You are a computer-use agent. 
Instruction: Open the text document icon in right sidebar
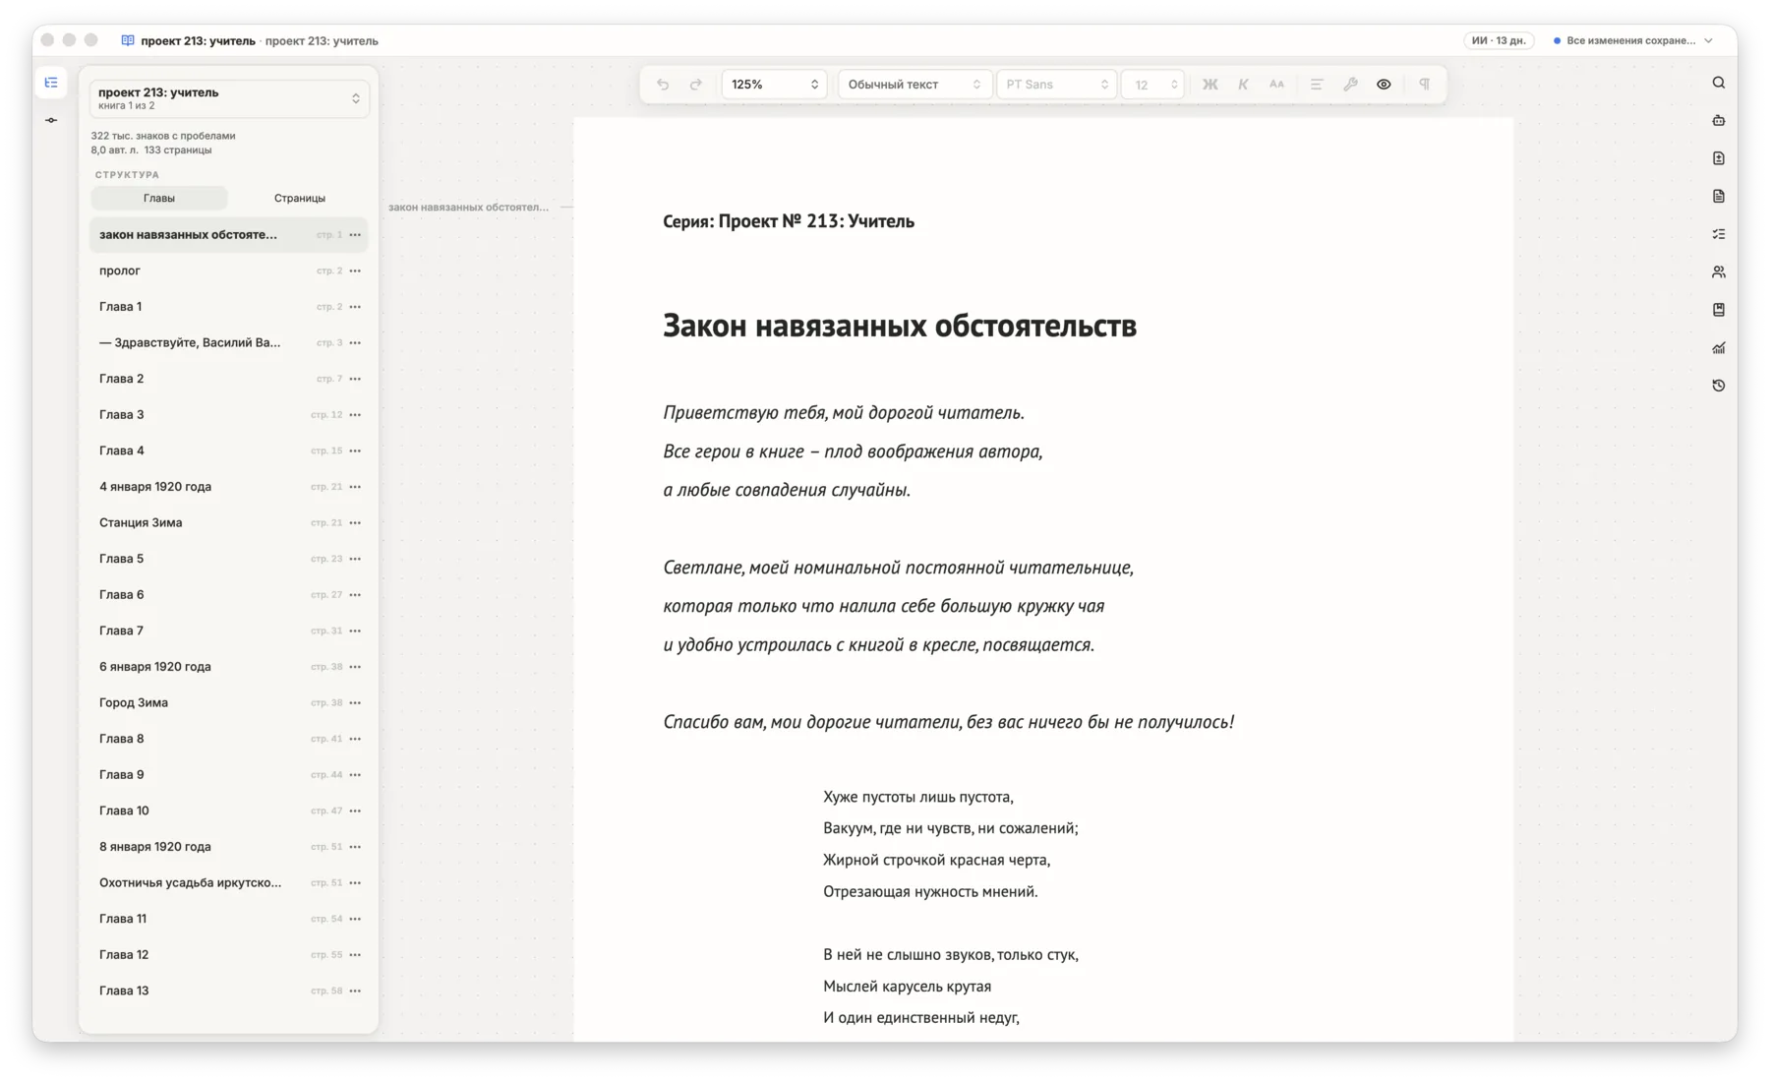(1718, 196)
